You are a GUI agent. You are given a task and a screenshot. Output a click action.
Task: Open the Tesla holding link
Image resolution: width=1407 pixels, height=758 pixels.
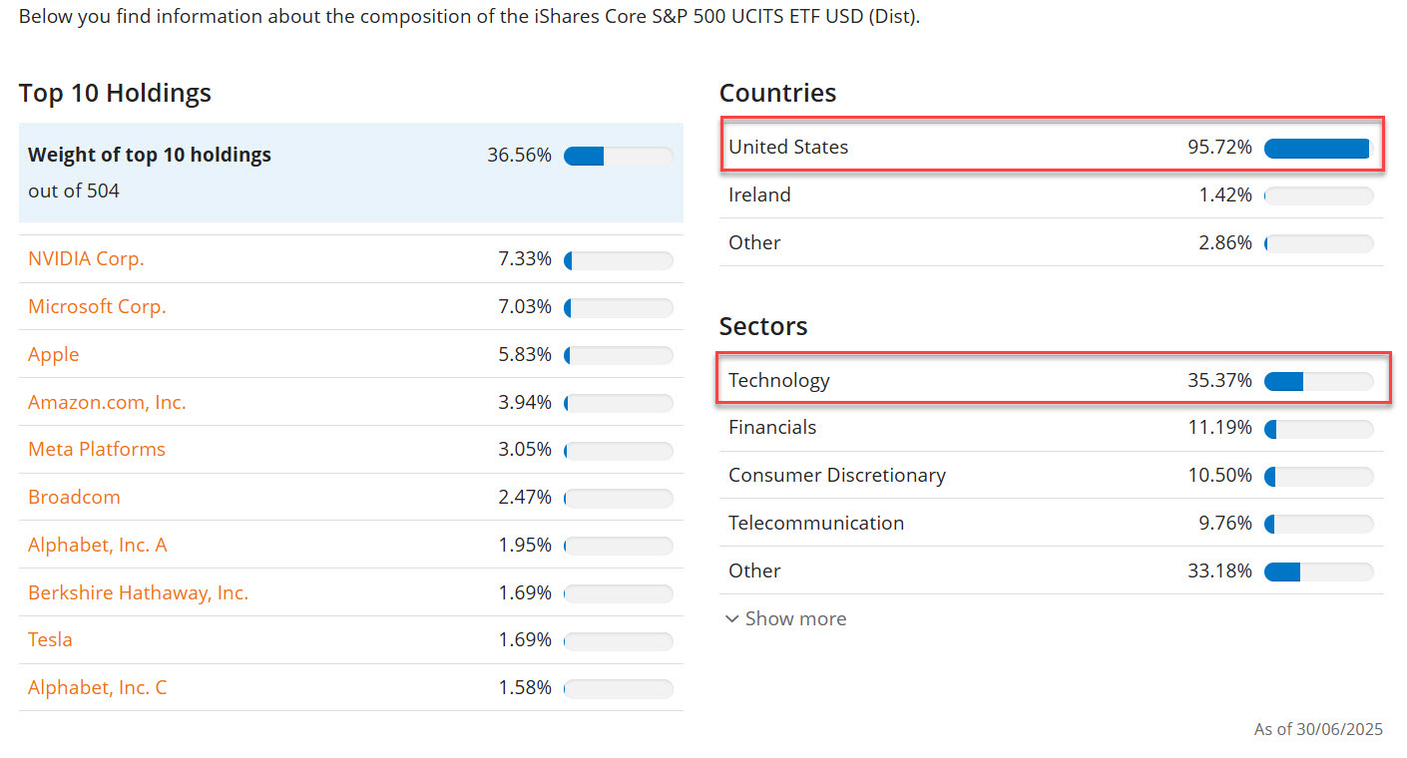pos(50,639)
